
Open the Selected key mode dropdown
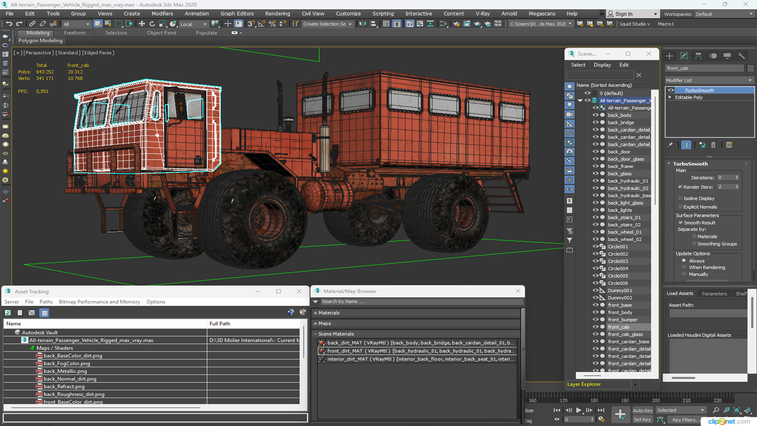tap(681, 410)
